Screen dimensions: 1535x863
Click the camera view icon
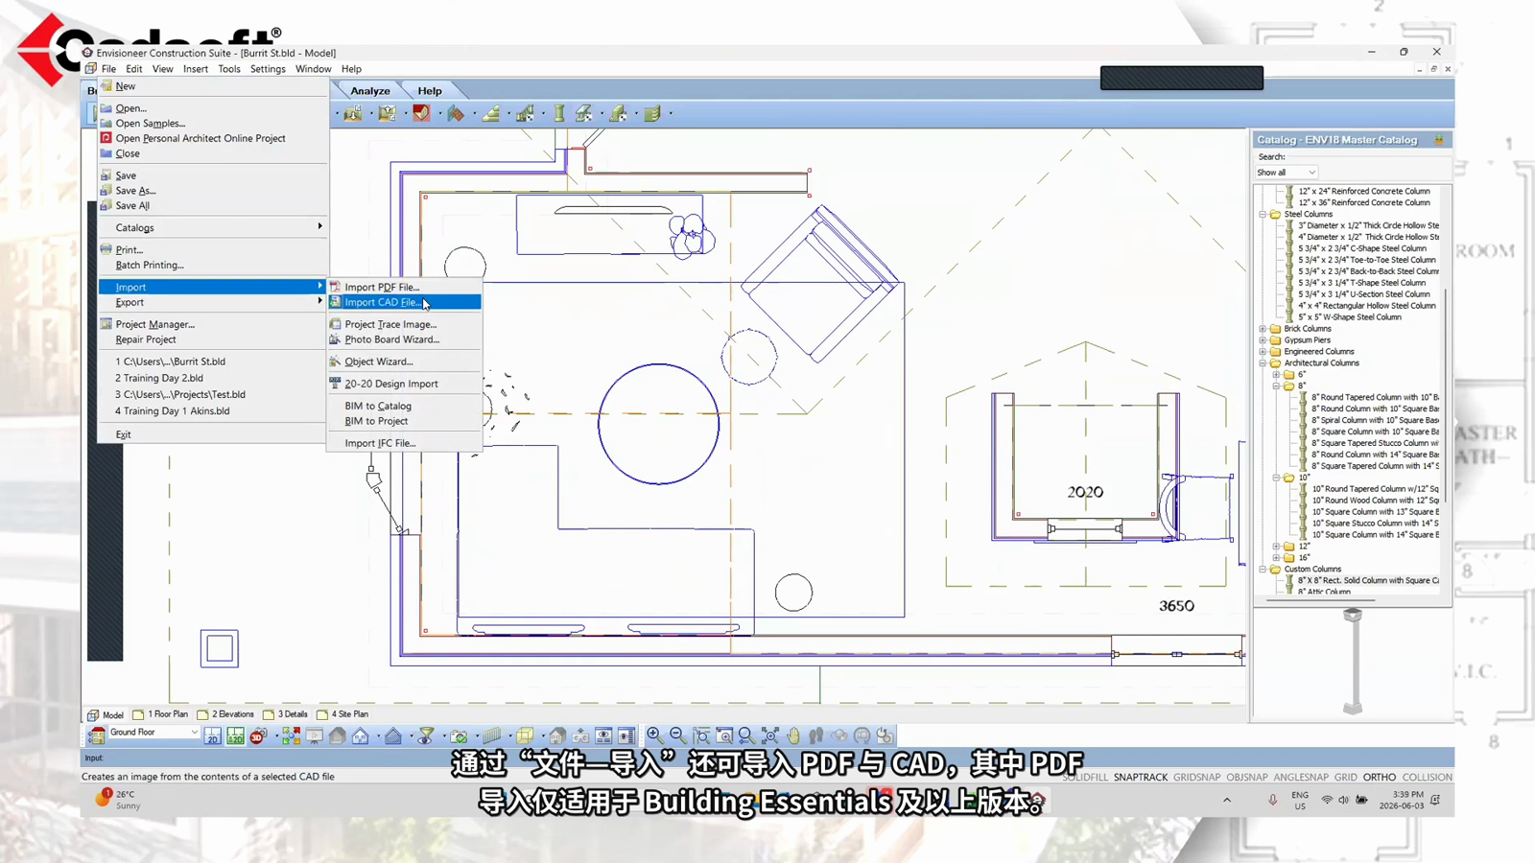(x=459, y=735)
